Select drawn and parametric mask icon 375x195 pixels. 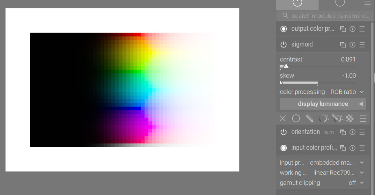[x=337, y=118]
